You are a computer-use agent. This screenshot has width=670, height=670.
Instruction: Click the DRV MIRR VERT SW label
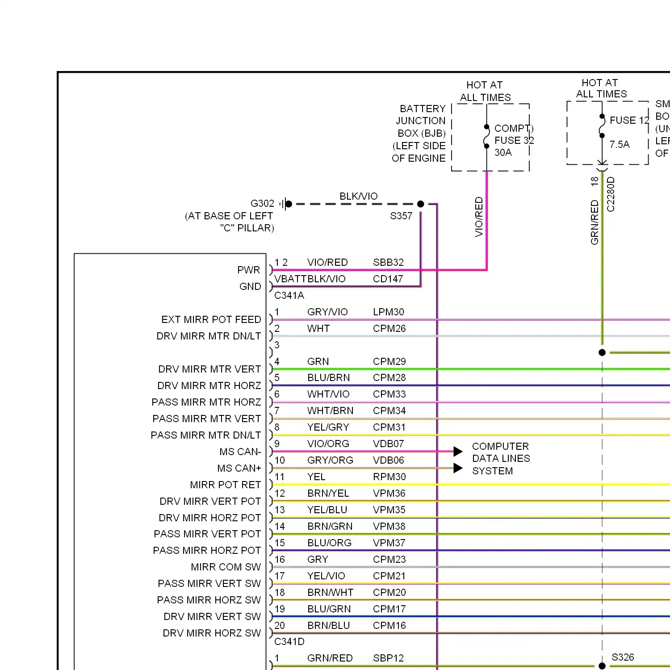tap(212, 616)
